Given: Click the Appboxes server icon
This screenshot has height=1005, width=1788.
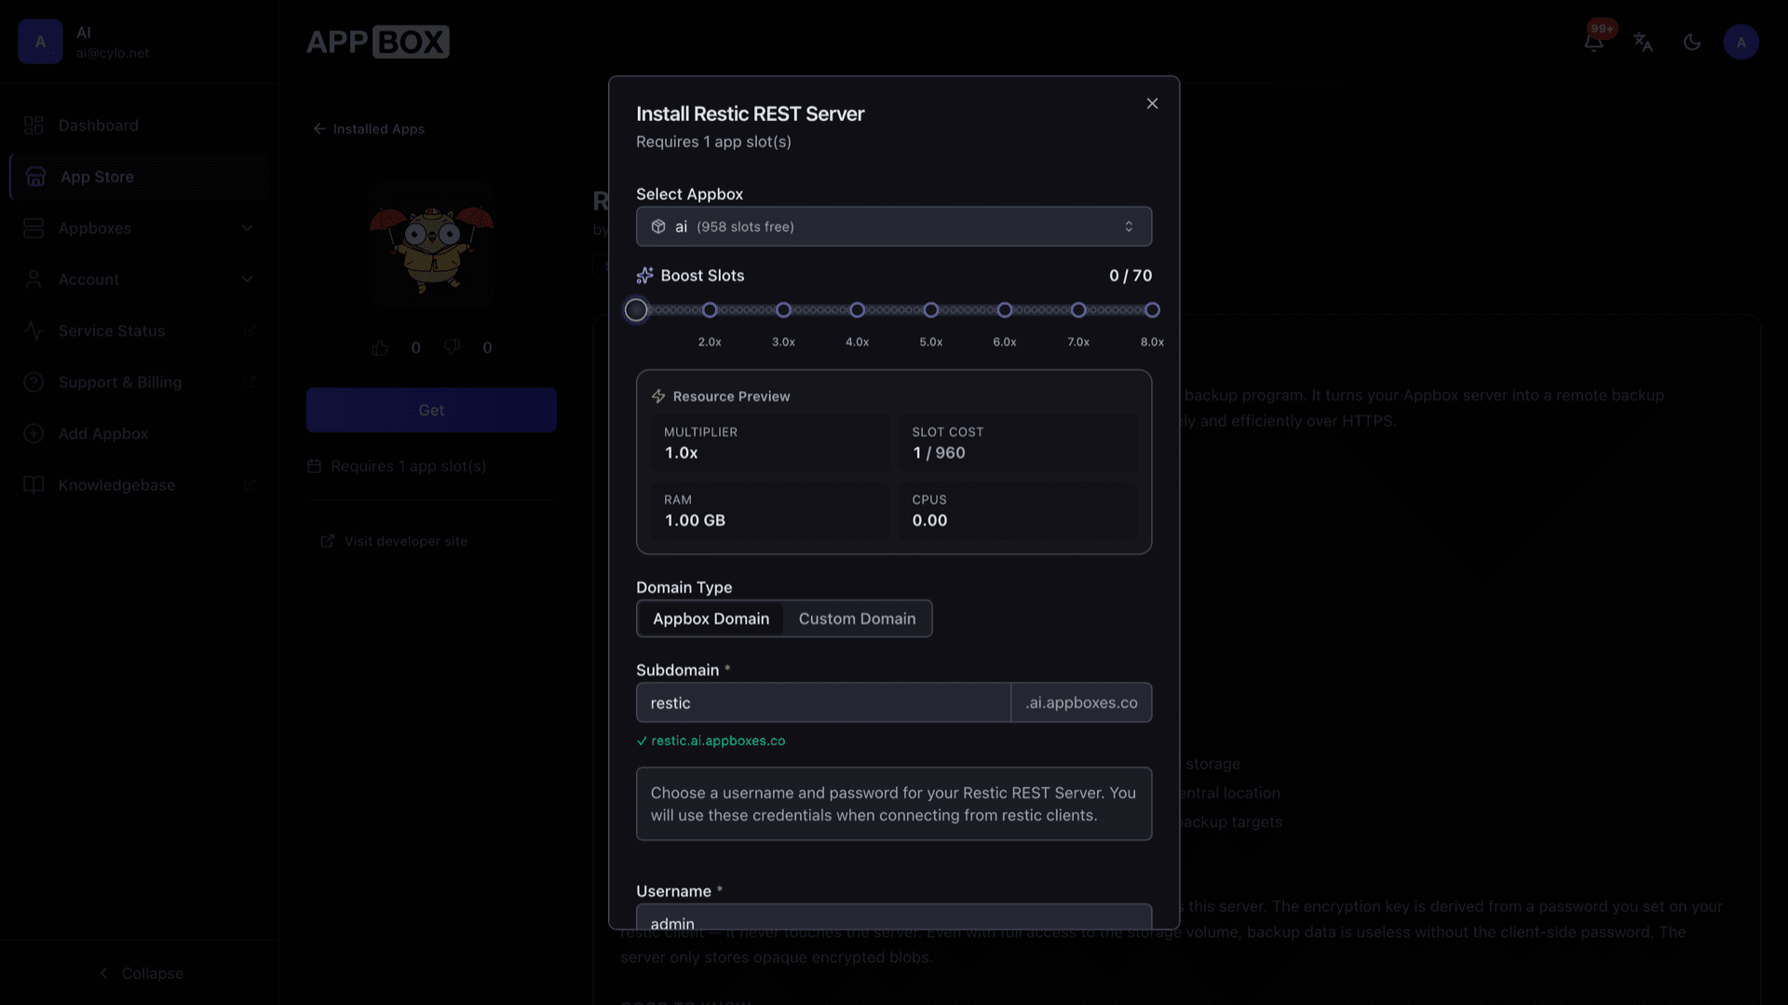Looking at the screenshot, I should point(34,228).
